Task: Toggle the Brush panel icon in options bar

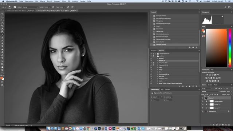Action: coord(15,7)
